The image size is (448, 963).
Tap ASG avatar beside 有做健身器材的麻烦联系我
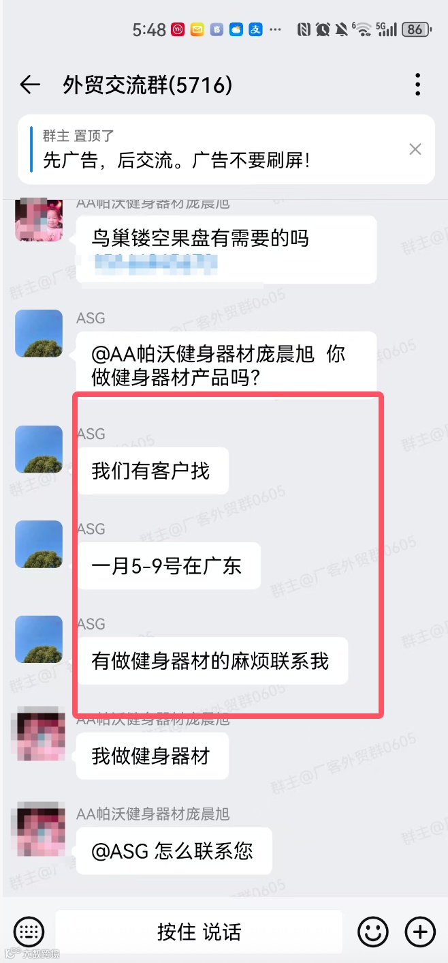tap(39, 639)
